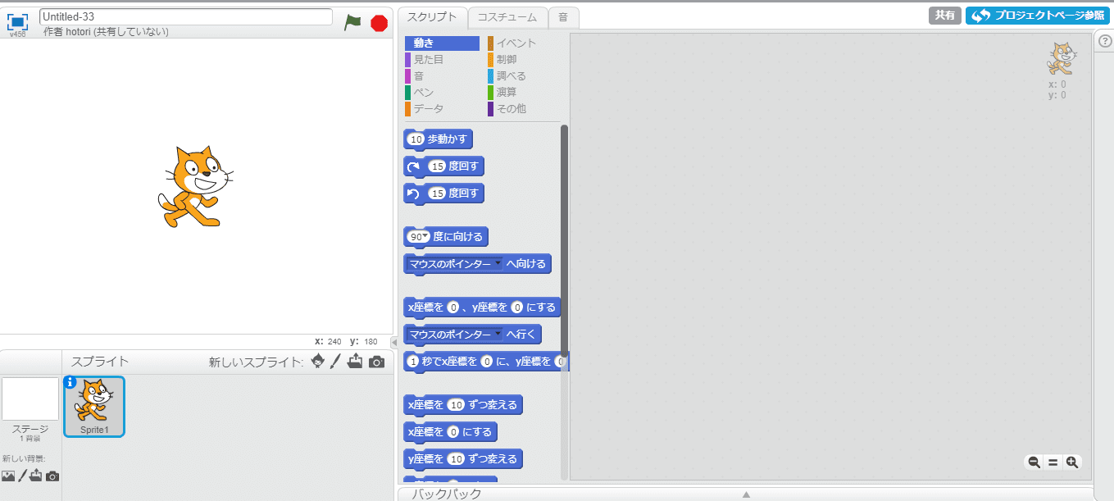Open マウスのポインター dropdown in へ行く block
Screen dimensions: 1114x501
pos(498,335)
